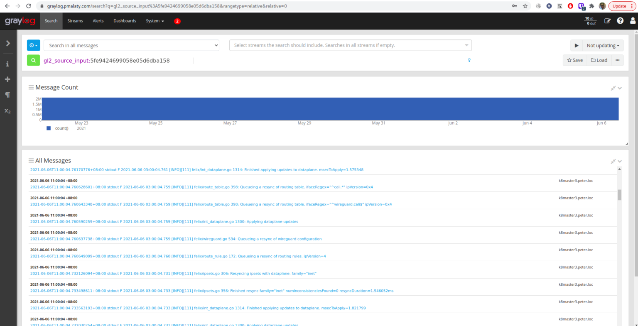Click the user avatar icon in top bar
The image size is (638, 326).
click(x=632, y=20)
